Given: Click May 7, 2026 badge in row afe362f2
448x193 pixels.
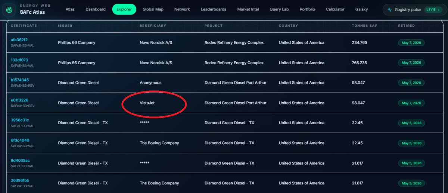Looking at the screenshot, I should (411, 43).
